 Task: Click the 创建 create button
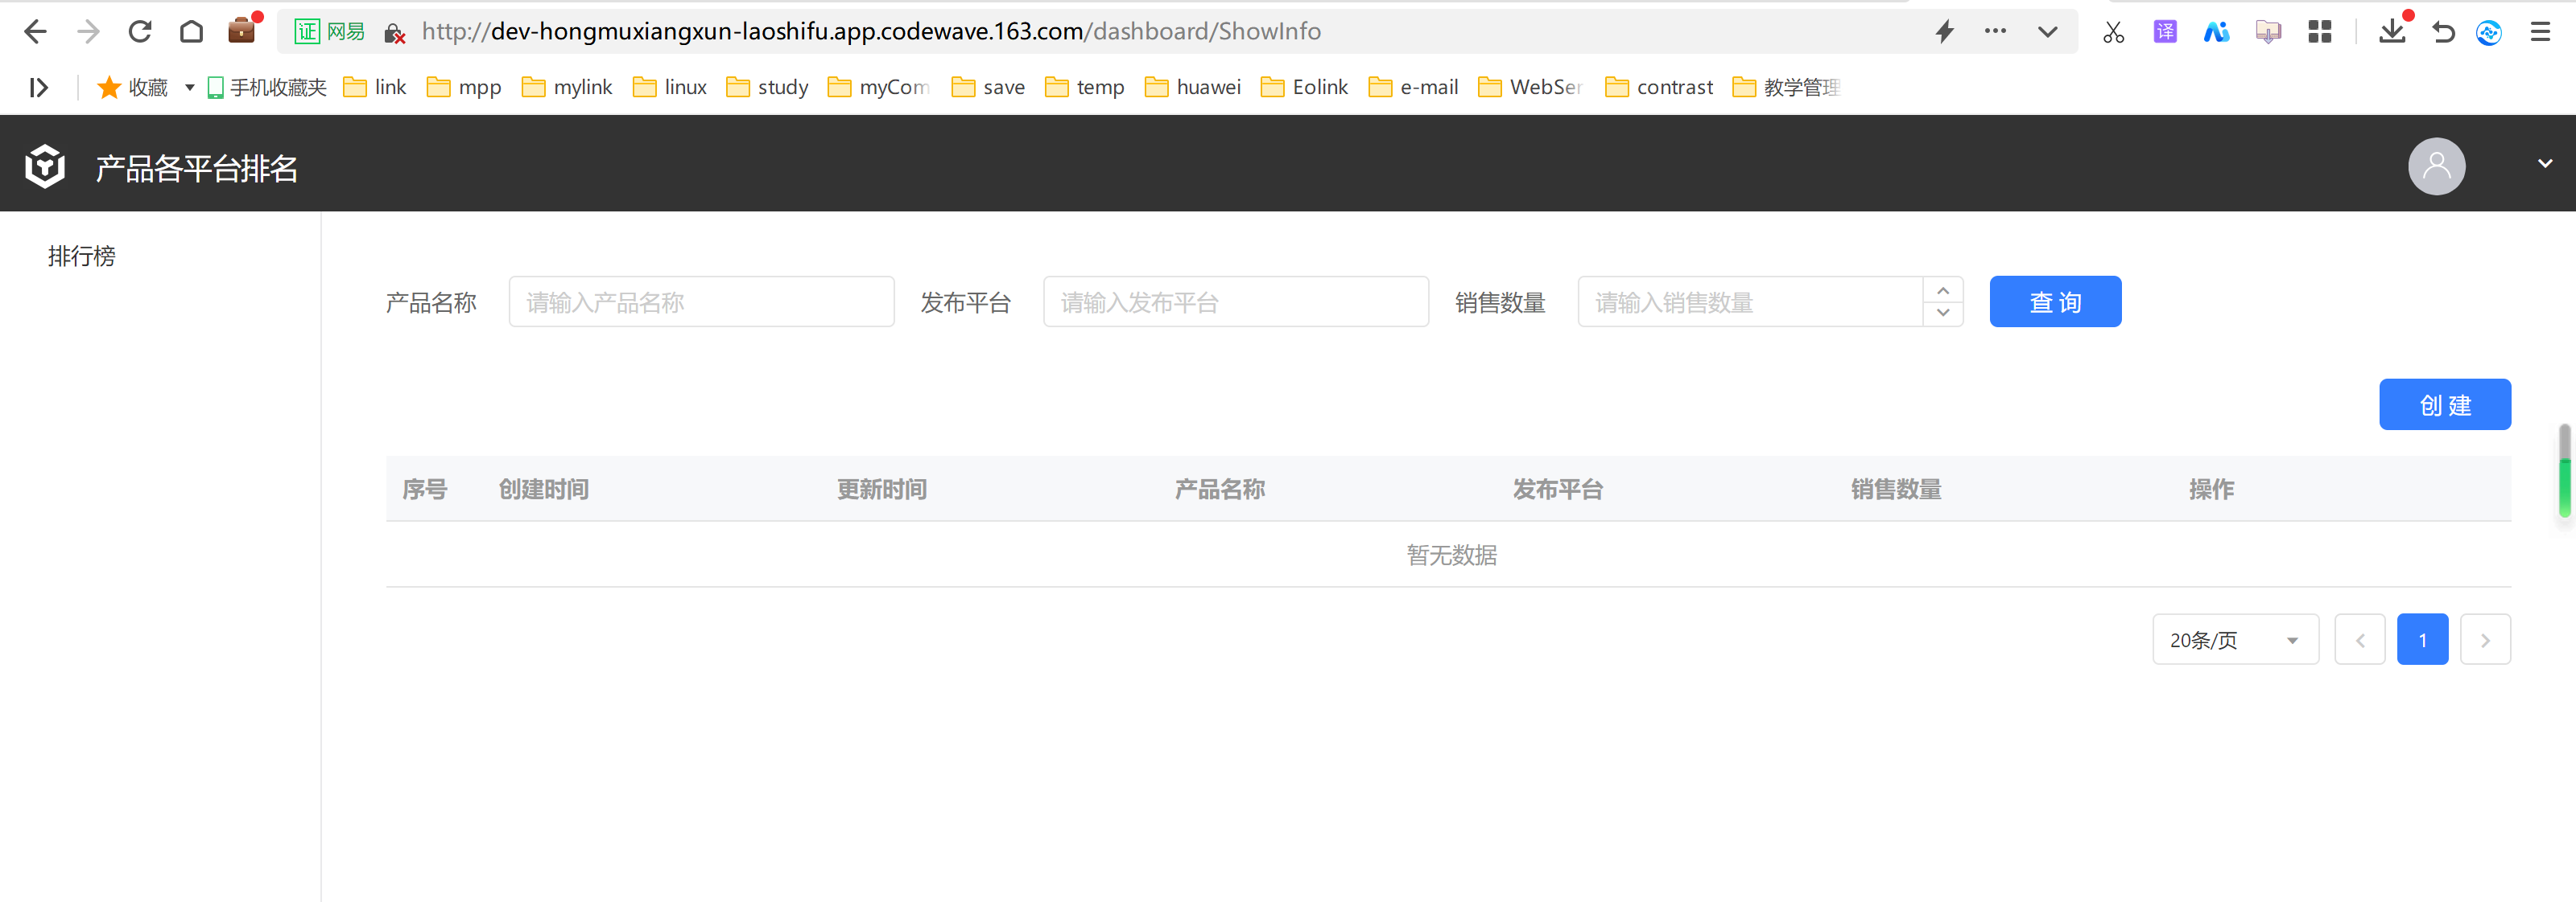pyautogui.click(x=2444, y=404)
